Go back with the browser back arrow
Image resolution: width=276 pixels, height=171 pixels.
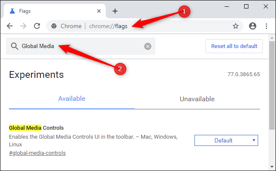(x=10, y=26)
